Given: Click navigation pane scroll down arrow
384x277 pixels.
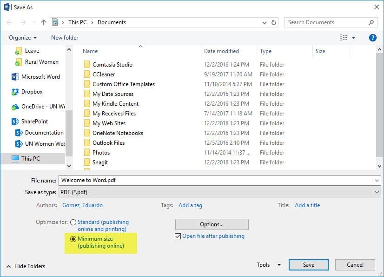Looking at the screenshot, I should 69,166.
